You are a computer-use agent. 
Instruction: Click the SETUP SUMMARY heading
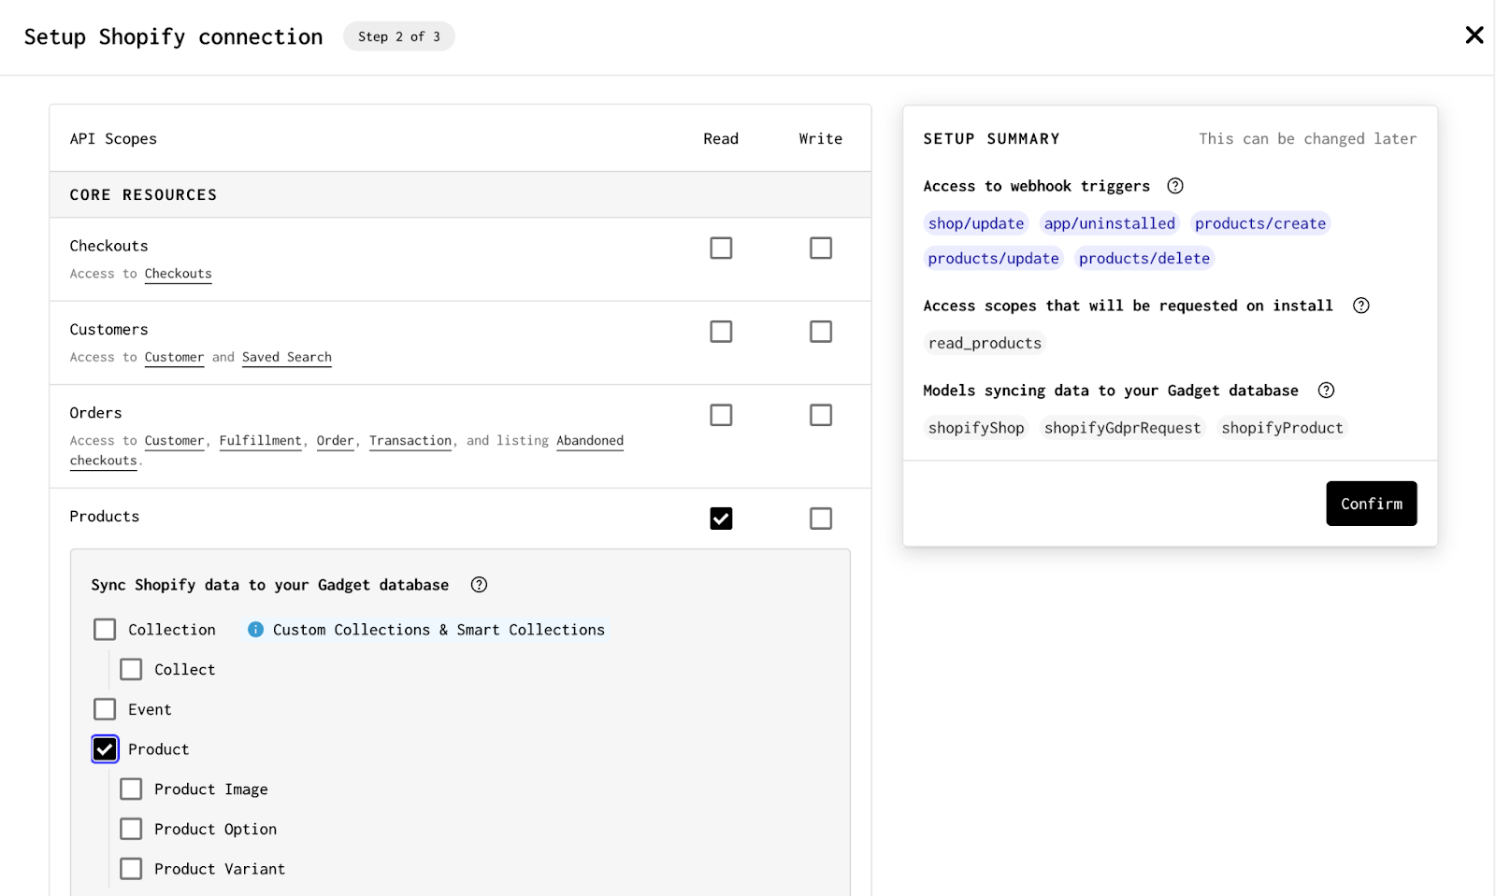point(991,138)
